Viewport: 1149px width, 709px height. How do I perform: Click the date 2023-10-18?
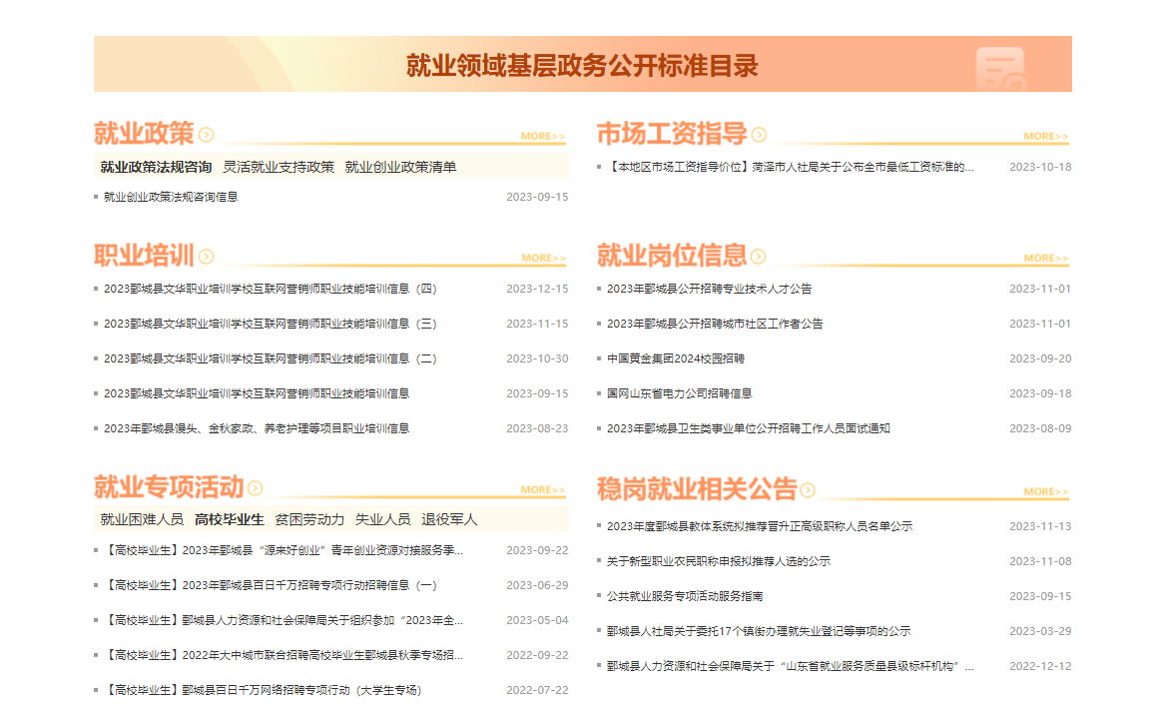click(1040, 167)
